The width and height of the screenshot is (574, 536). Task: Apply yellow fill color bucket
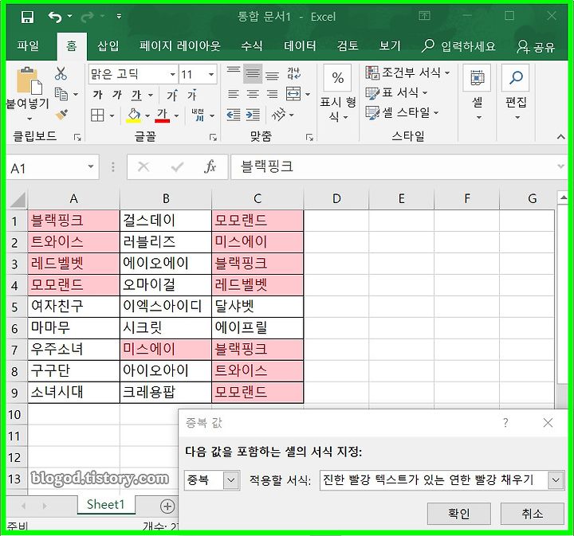(134, 115)
